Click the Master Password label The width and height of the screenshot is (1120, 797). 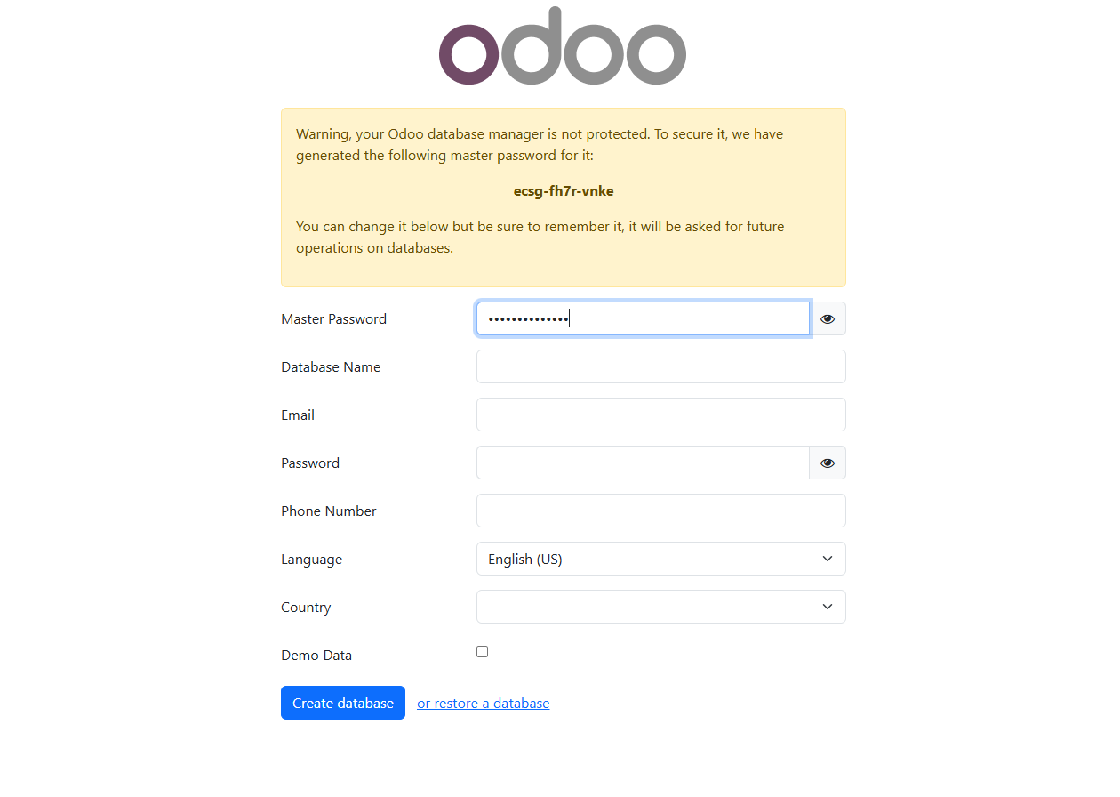(x=333, y=318)
